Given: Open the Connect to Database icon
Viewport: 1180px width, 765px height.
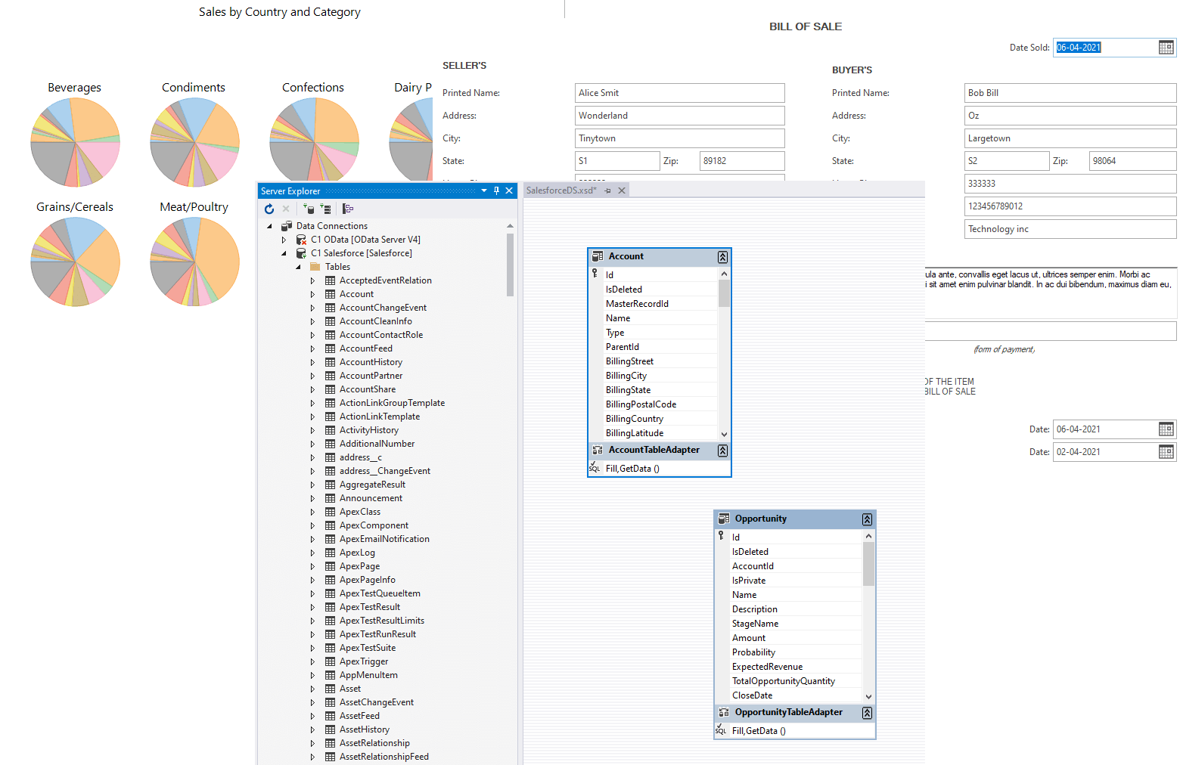Looking at the screenshot, I should point(310,209).
